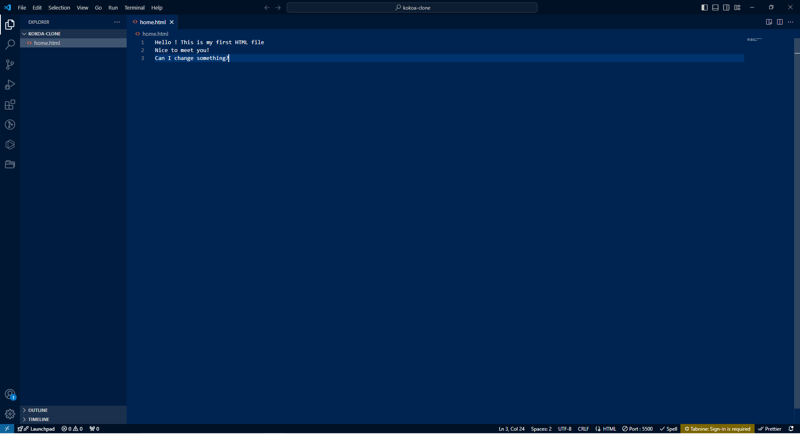
Task: Go forward with the right arrow
Action: pos(278,7)
